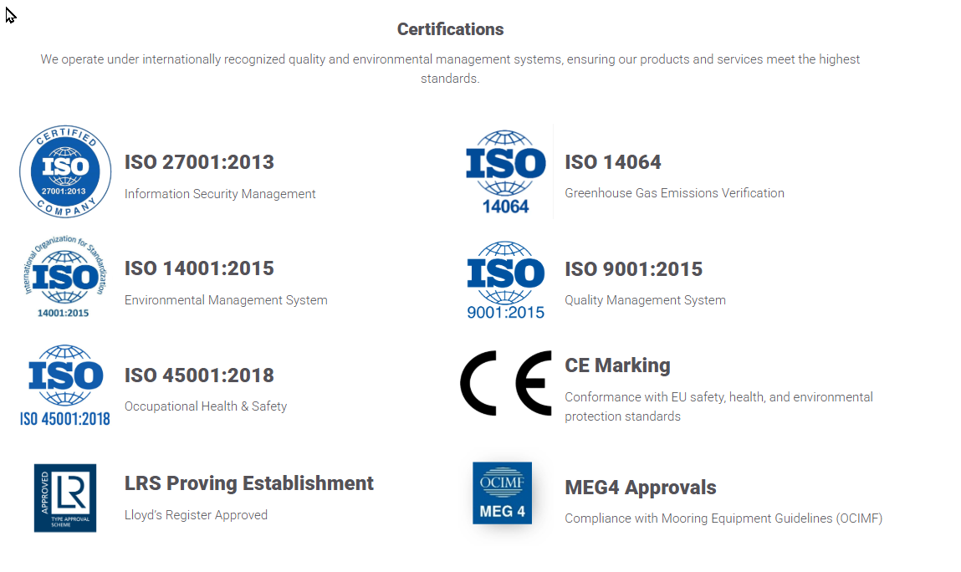Select the OCIMF MEG 4 badge
The image size is (961, 572).
(502, 493)
